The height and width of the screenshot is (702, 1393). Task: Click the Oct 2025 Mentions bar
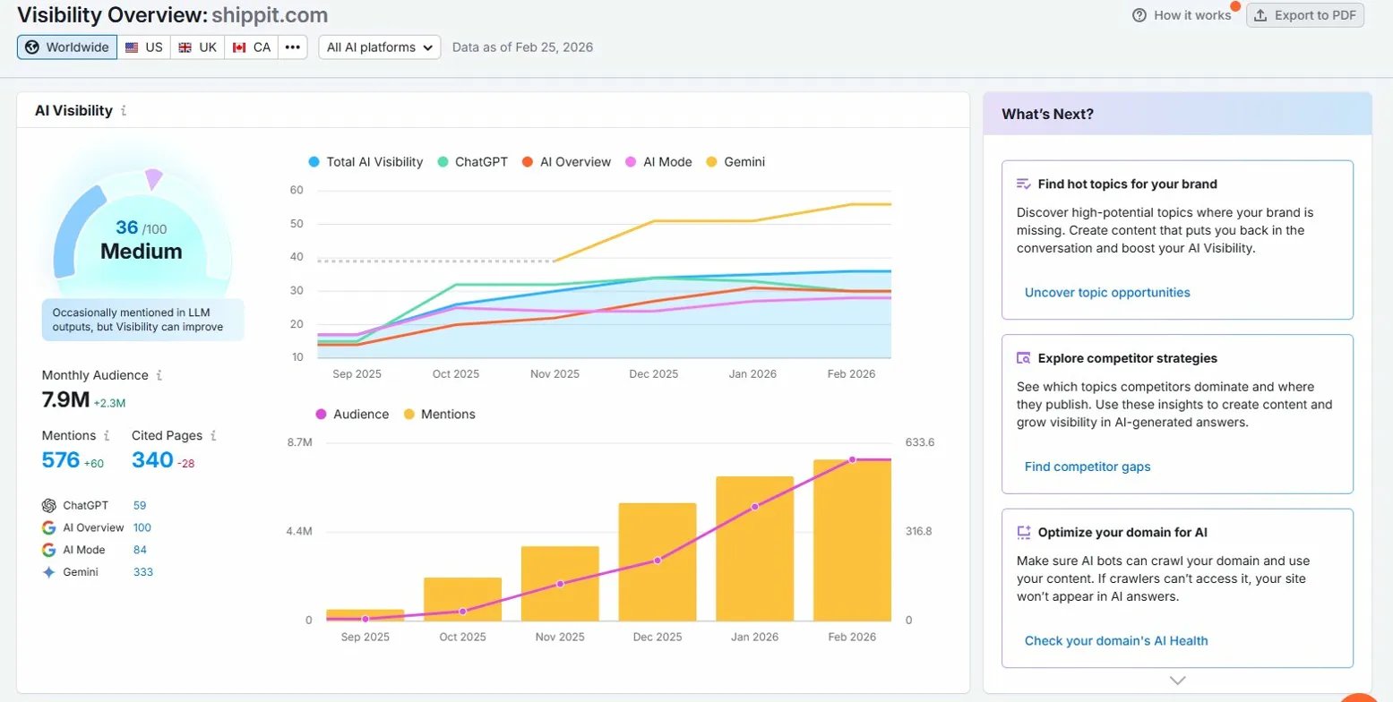[x=462, y=599]
